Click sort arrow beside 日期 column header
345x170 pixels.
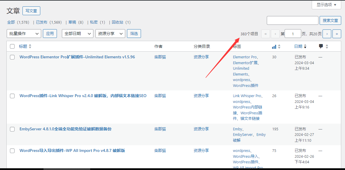(x=305, y=47)
